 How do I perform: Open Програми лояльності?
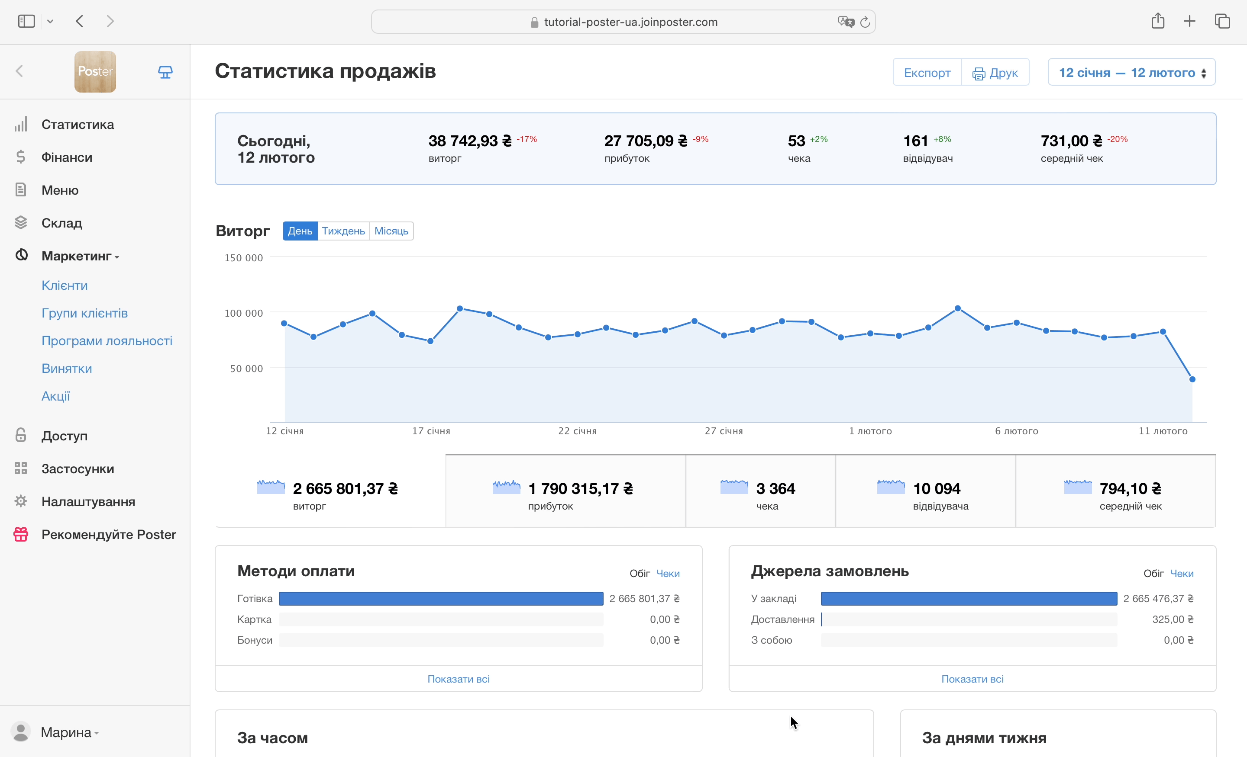(x=107, y=341)
